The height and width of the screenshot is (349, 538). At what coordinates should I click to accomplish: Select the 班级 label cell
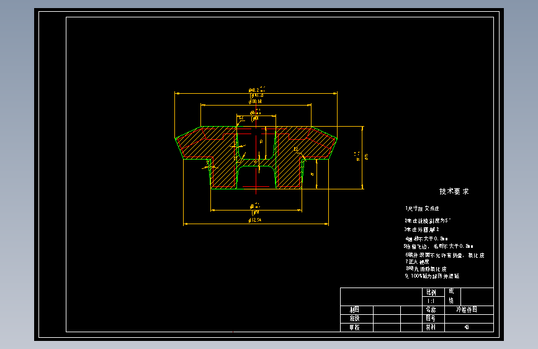point(357,319)
